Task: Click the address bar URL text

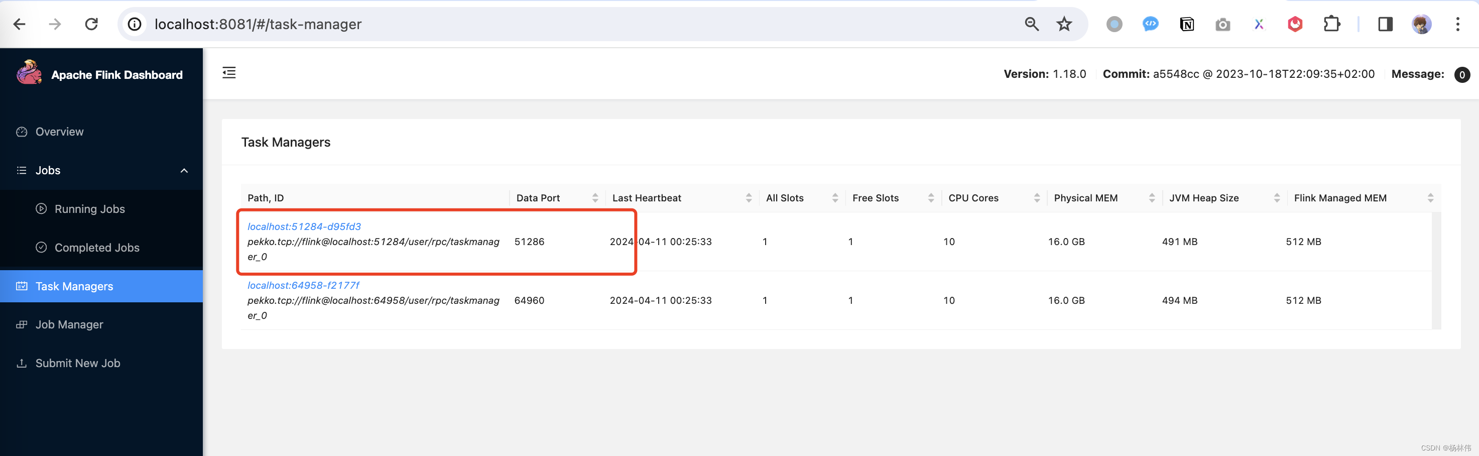Action: 258,24
